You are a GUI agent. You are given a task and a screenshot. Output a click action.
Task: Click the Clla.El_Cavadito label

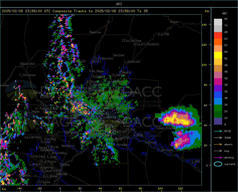146,44
